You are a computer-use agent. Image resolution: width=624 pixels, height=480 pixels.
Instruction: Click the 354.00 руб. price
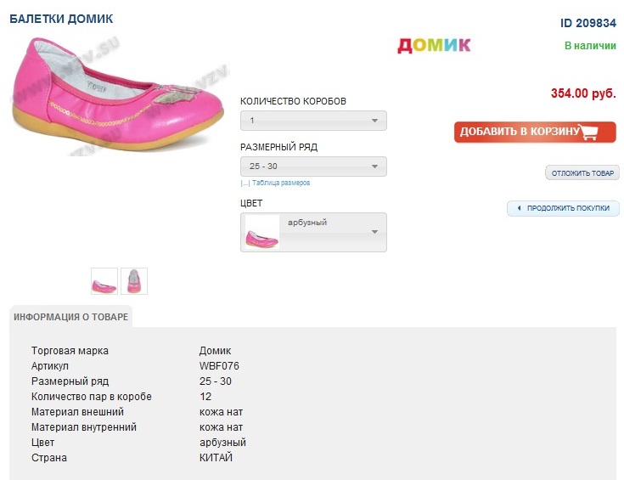coord(583,93)
